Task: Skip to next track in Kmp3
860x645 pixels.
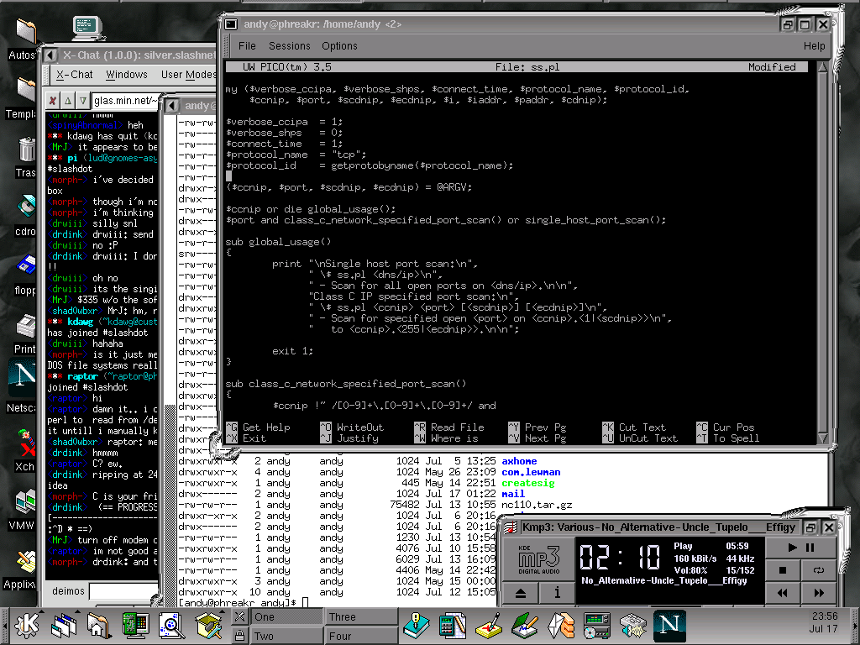Action: point(820,593)
